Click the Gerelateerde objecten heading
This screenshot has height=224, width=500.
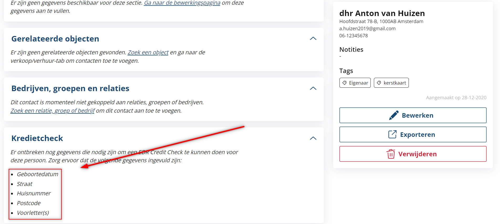[55, 39]
